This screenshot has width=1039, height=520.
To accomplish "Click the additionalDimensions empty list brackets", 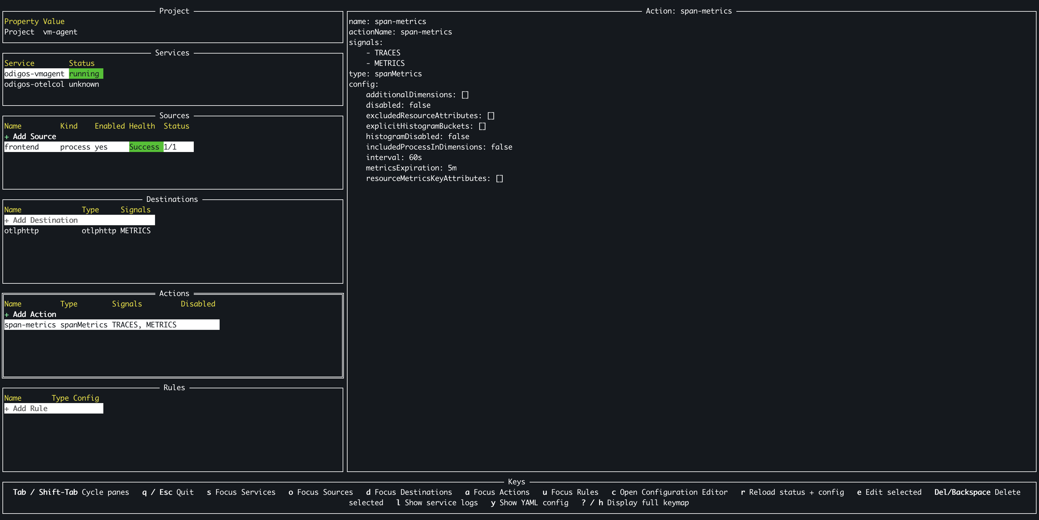I will (465, 95).
